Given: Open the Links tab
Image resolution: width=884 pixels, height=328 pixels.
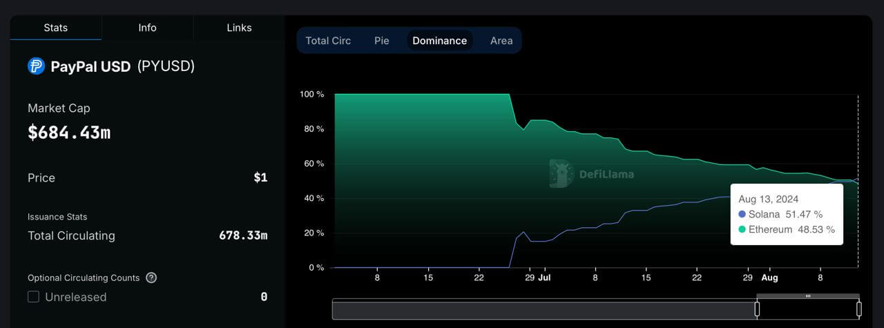Looking at the screenshot, I should (x=239, y=28).
